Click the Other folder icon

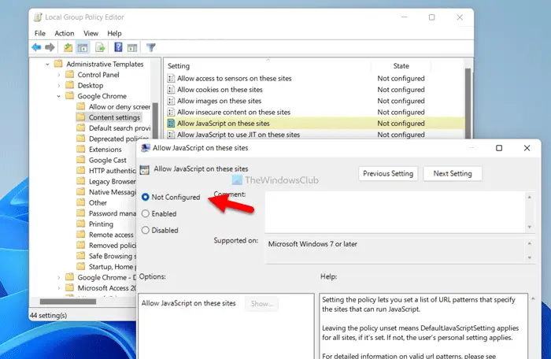point(81,202)
